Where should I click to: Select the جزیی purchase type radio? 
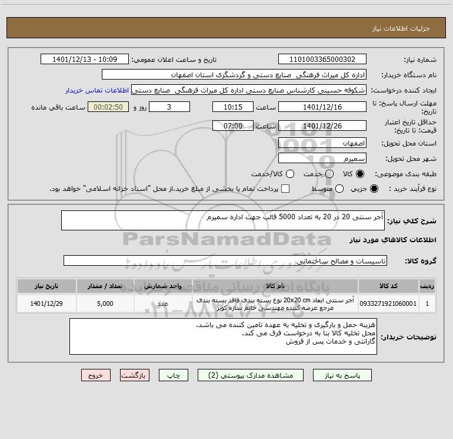pyautogui.click(x=374, y=189)
